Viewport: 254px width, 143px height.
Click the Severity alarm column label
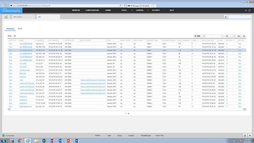coord(98,135)
